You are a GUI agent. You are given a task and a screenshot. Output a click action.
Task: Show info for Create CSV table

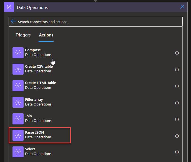point(177,70)
